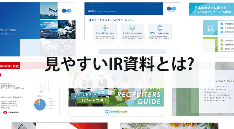Click the plants and berries slide thumbnail
234x129 pixels.
169,126
